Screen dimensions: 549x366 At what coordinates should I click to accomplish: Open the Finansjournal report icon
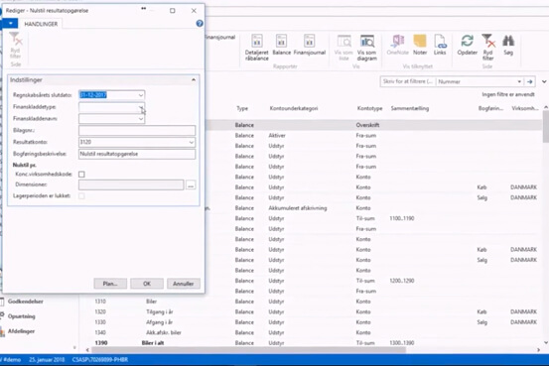click(310, 45)
